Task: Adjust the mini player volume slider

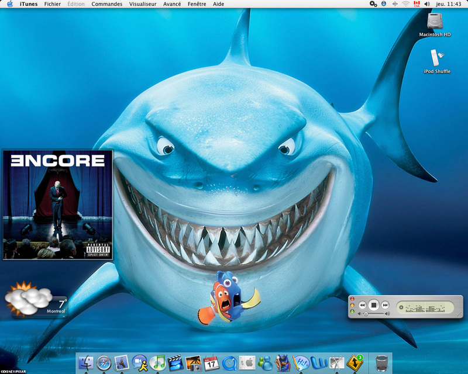Action: click(x=374, y=314)
